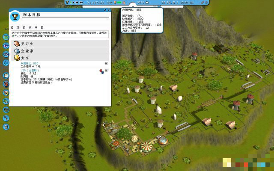The image size is (274, 171).
Task: Click the temperature reading in the top bar
Action: click(141, 3)
